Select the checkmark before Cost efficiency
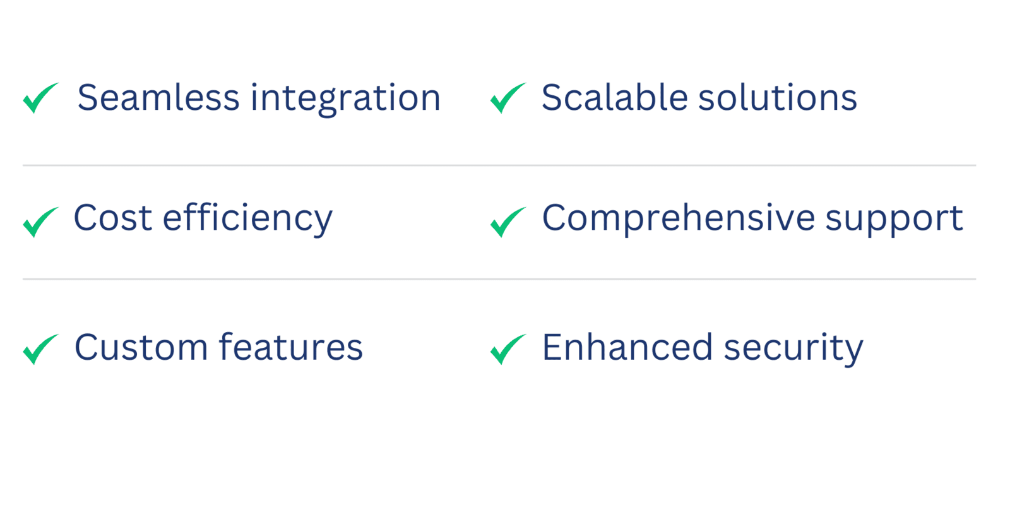 pyautogui.click(x=41, y=222)
